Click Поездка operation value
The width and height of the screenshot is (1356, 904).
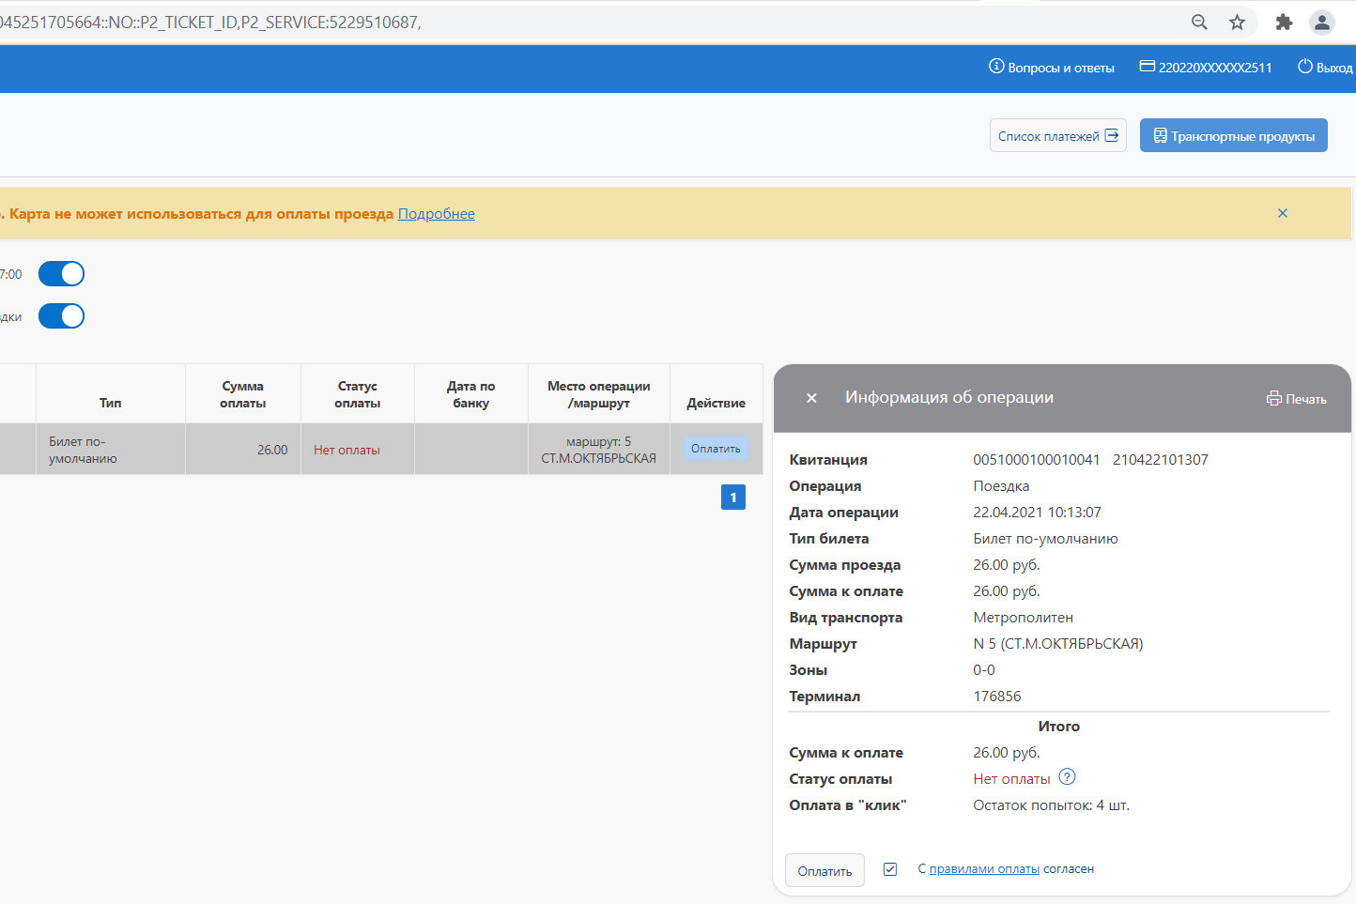pos(1001,486)
